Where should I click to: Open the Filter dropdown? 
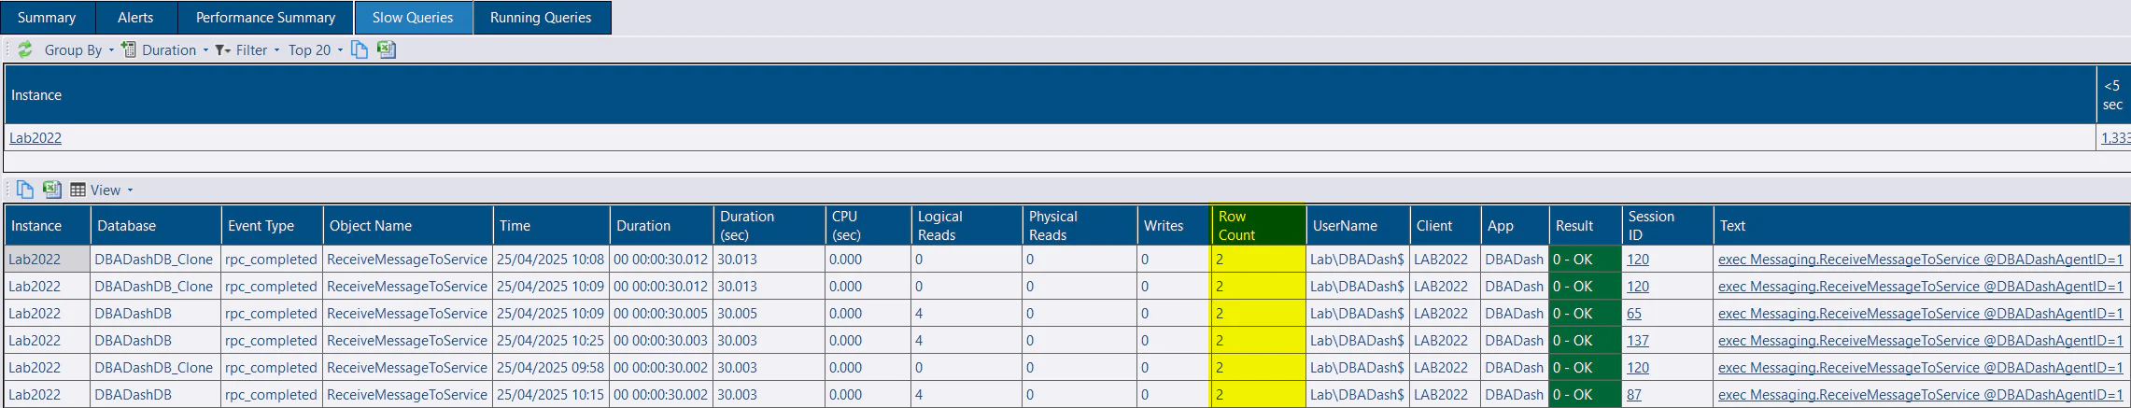pyautogui.click(x=247, y=50)
